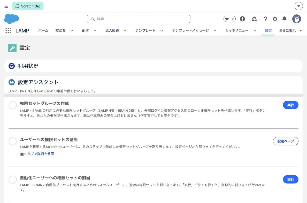
Task: Expand the 配信 tab chevron
Action: point(95,30)
